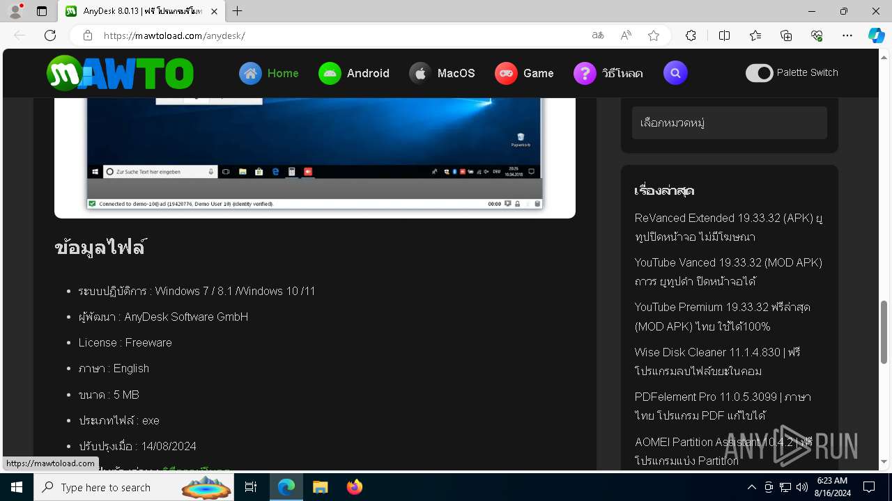The width and height of the screenshot is (892, 501).
Task: Open PDFelement Pro 11.0.5.3099 link
Action: pos(723,406)
